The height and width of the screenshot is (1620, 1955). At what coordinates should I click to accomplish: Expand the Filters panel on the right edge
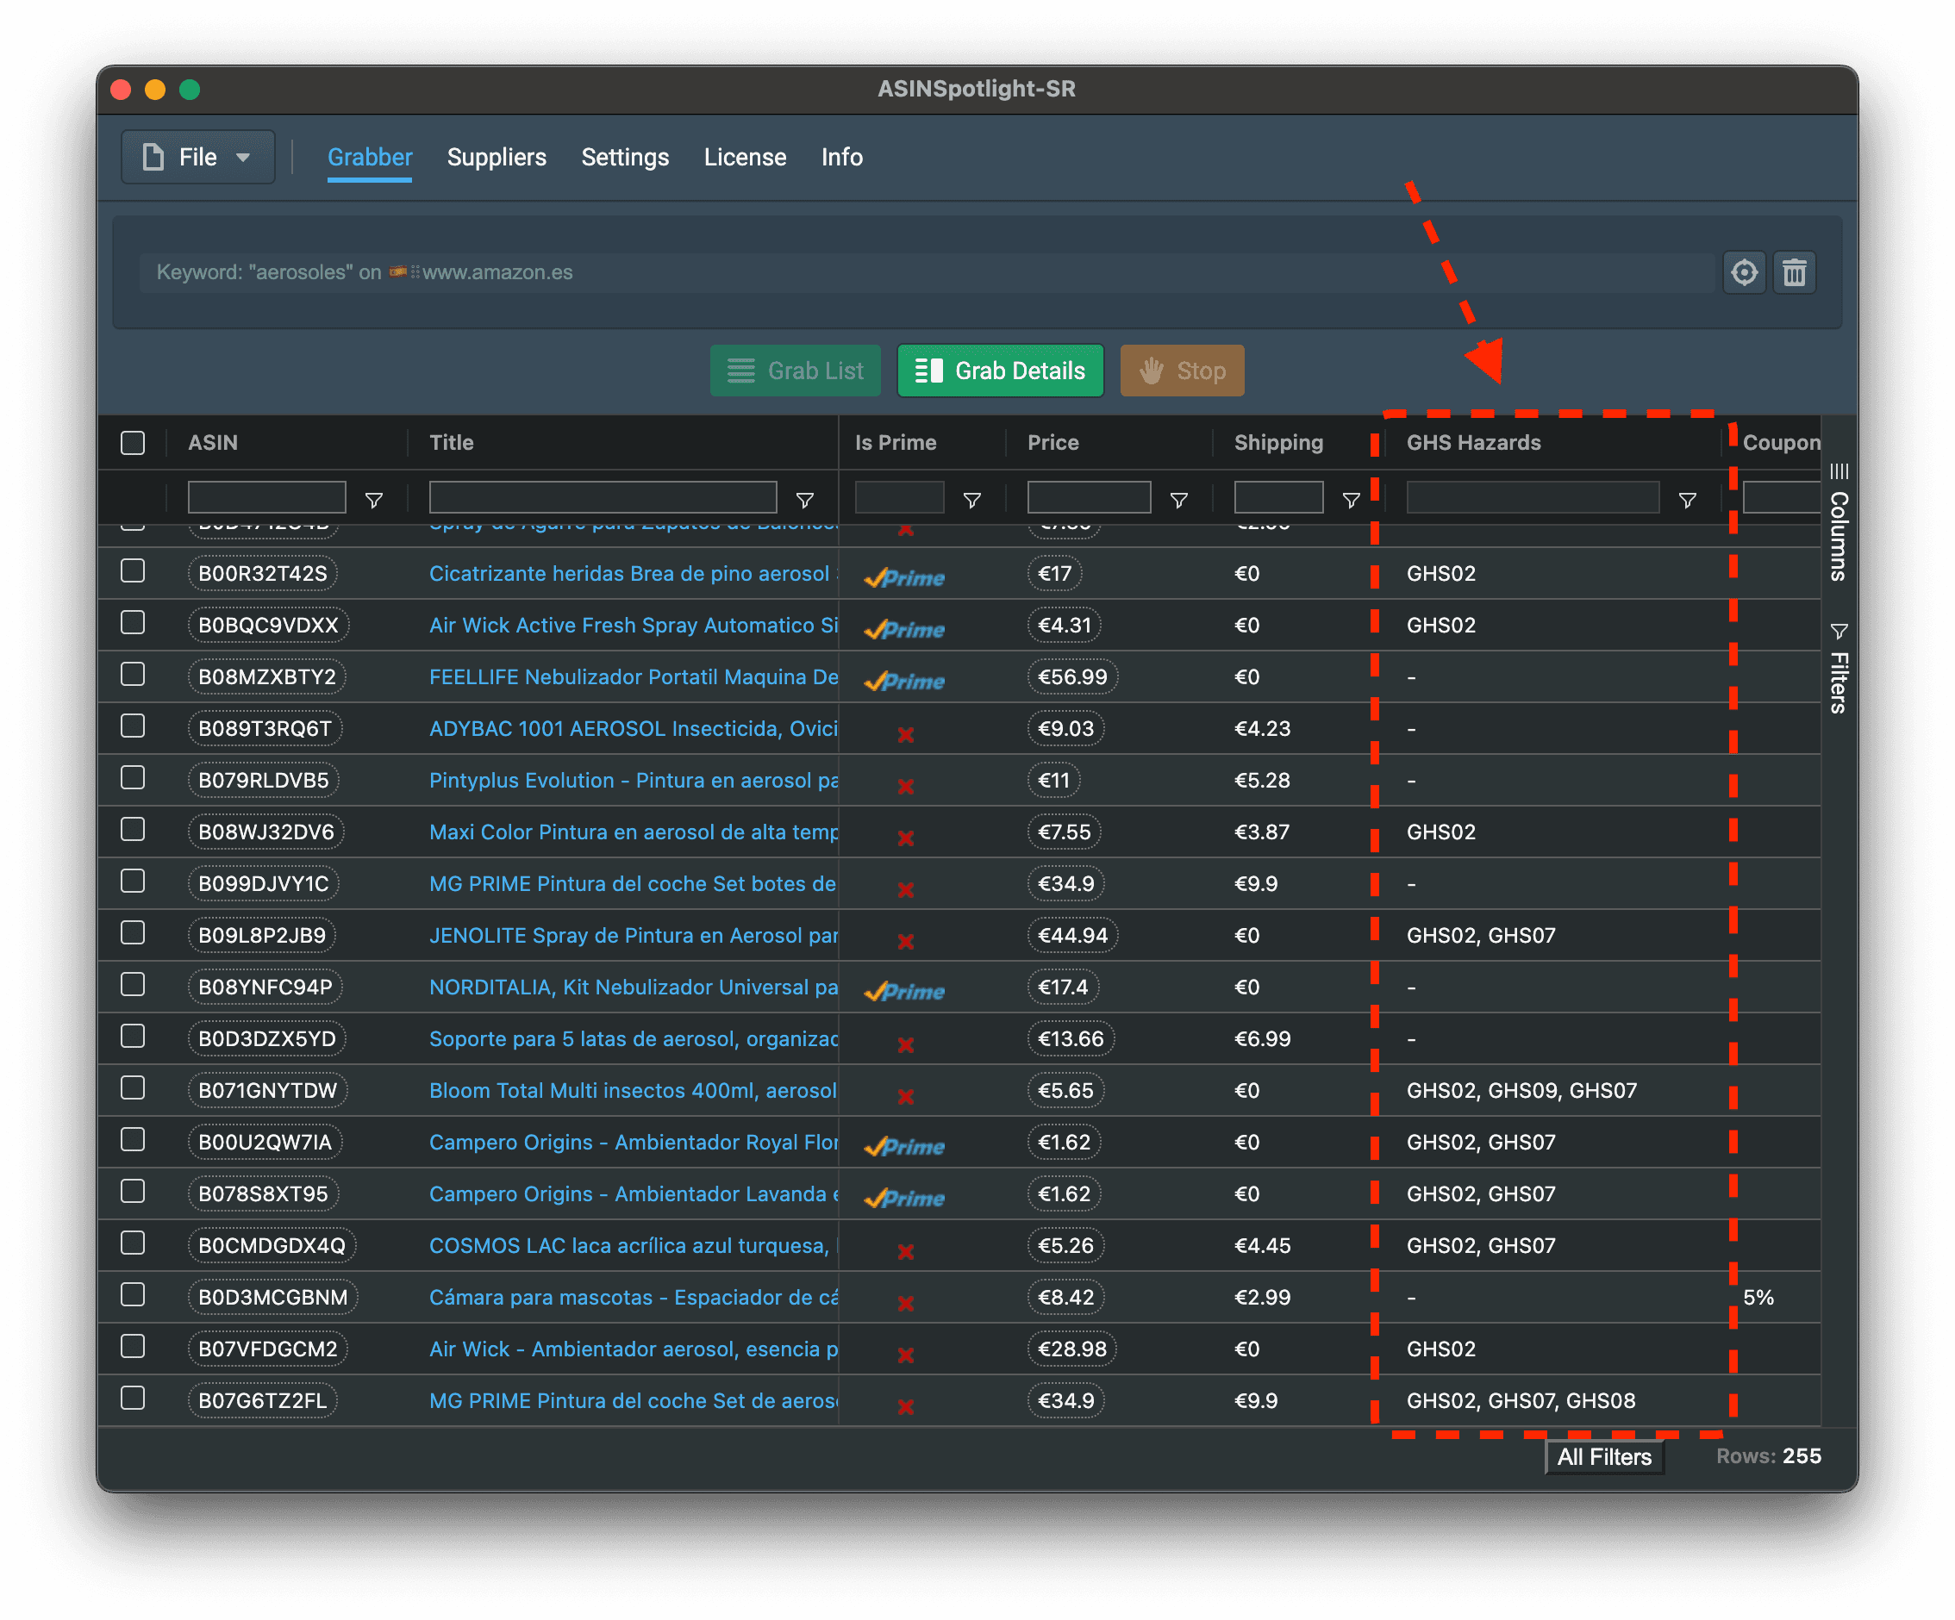pyautogui.click(x=1839, y=670)
